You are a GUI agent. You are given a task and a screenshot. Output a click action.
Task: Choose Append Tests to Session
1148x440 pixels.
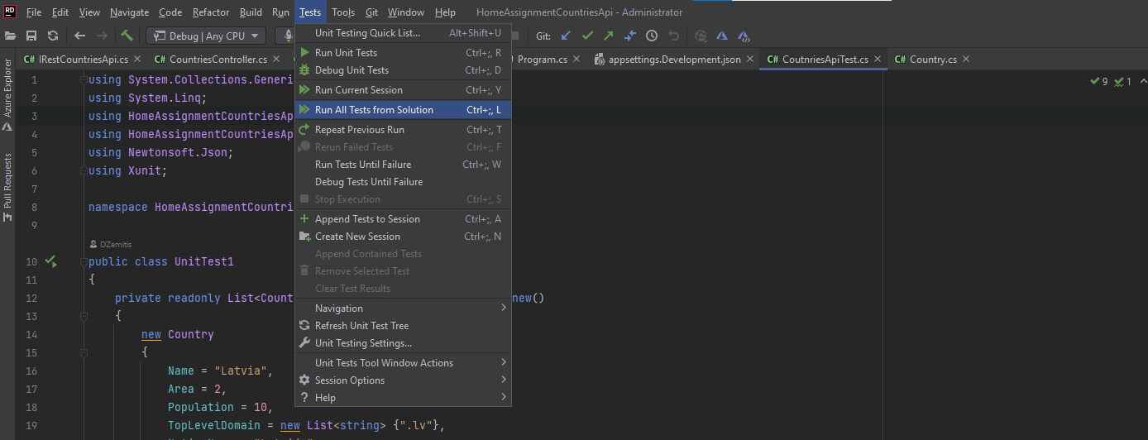[x=403, y=219]
